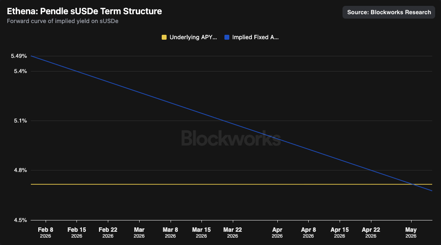Click the Feb 8 2026 x-axis label
The image size is (441, 245).
tap(46, 233)
